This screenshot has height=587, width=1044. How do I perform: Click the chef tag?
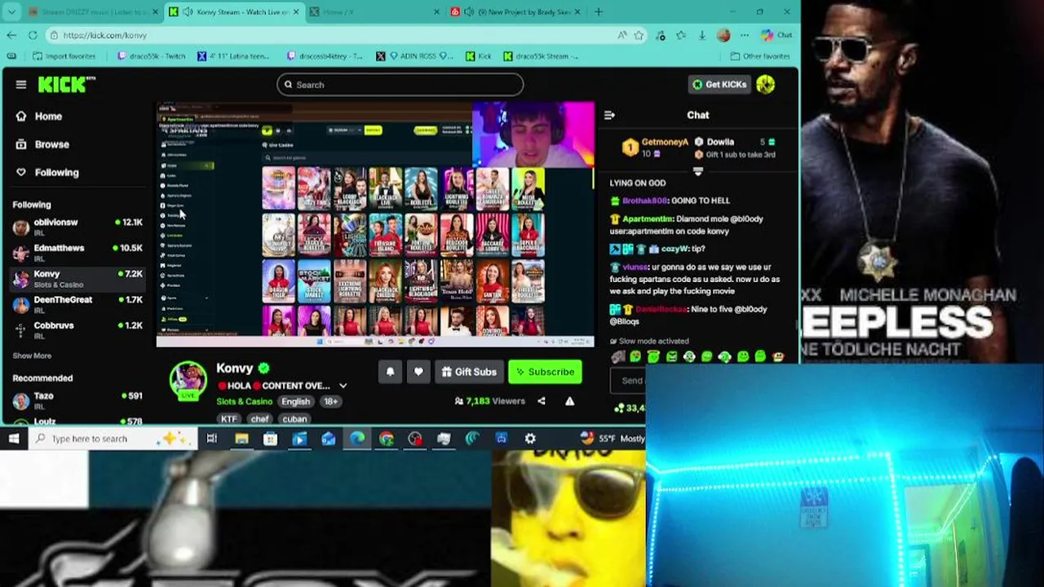(260, 419)
